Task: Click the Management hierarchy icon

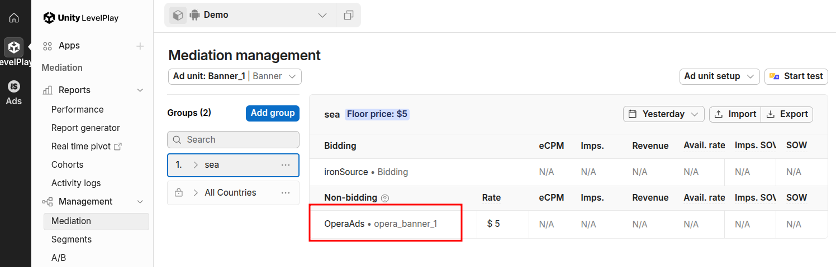Action: coord(48,202)
